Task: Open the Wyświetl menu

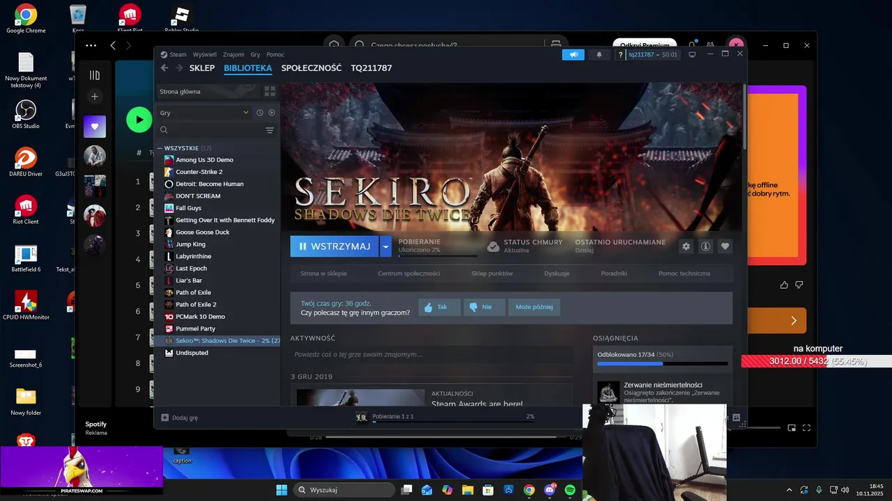Action: click(204, 54)
